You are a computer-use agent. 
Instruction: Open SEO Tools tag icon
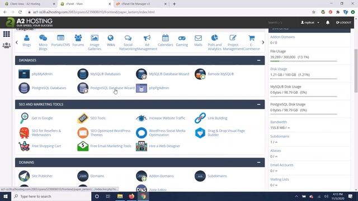pos(83,118)
